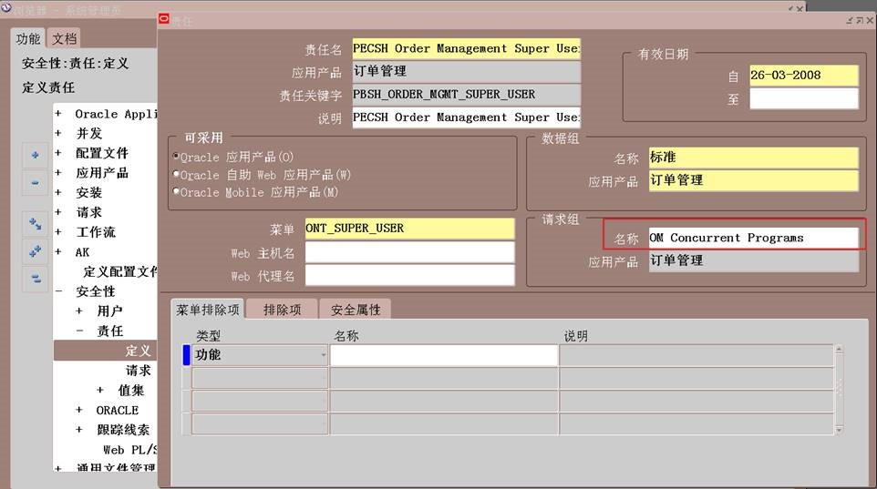Click the first-row 名称 cell in exclusion table
Screen dimensions: 877x489
tap(444, 355)
